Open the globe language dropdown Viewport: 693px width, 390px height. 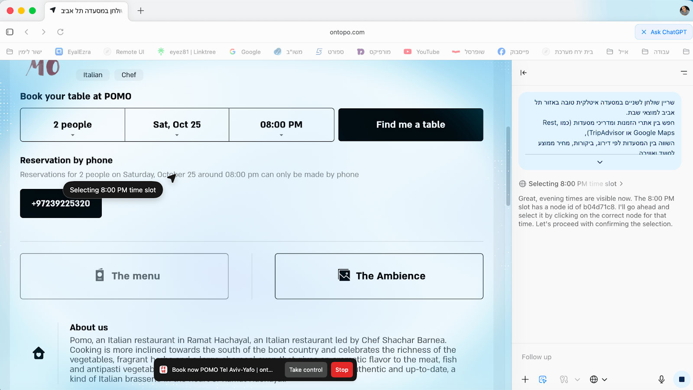pos(598,379)
